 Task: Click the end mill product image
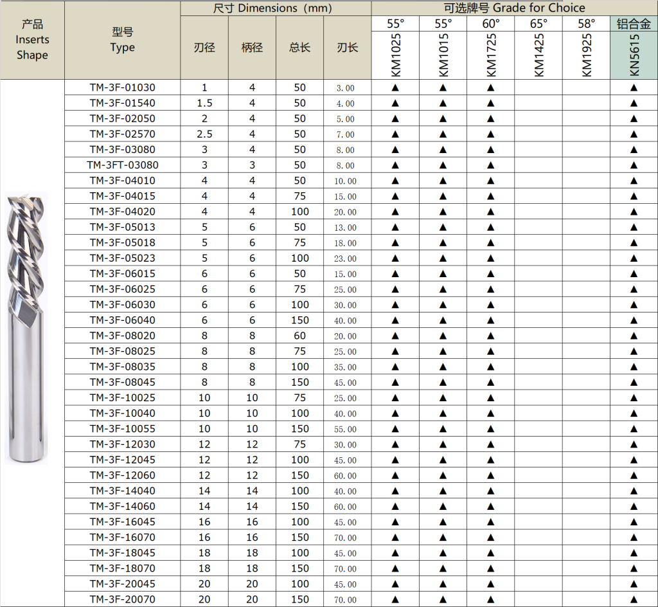click(26, 328)
